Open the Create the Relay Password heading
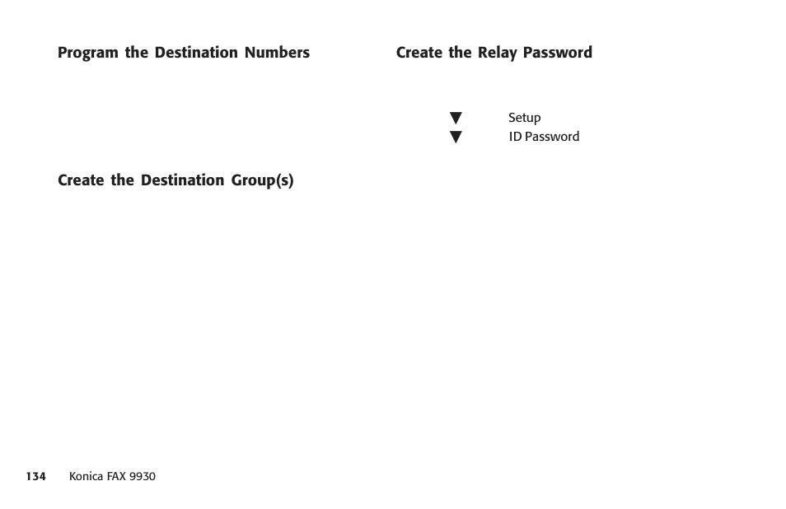Viewport: 786px width, 509px height. coord(494,53)
